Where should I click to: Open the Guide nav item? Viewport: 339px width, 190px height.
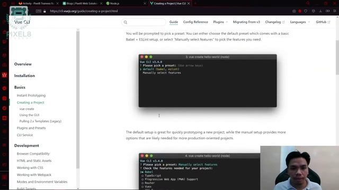point(174,22)
